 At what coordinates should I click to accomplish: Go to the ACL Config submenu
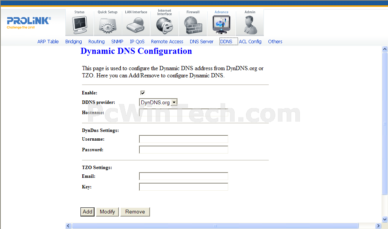250,41
